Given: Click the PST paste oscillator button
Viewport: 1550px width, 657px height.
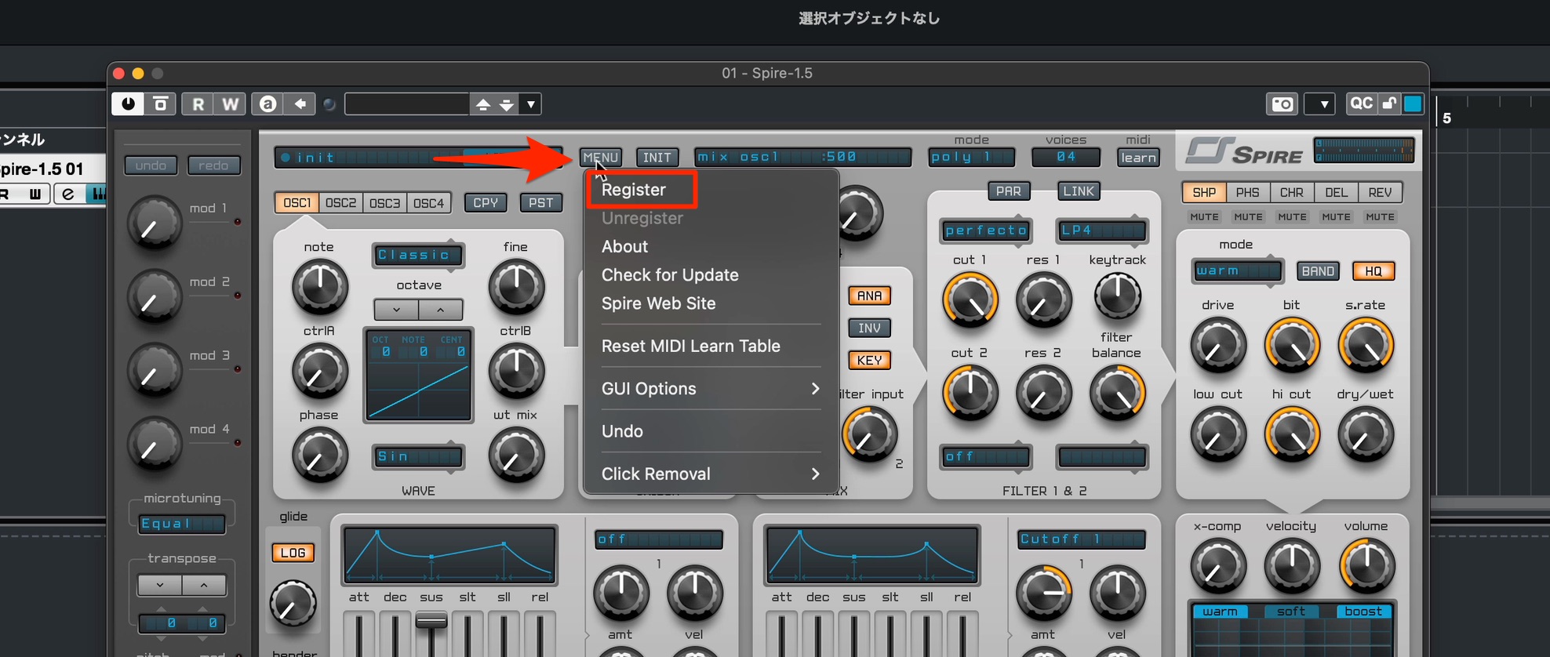Looking at the screenshot, I should coord(540,202).
